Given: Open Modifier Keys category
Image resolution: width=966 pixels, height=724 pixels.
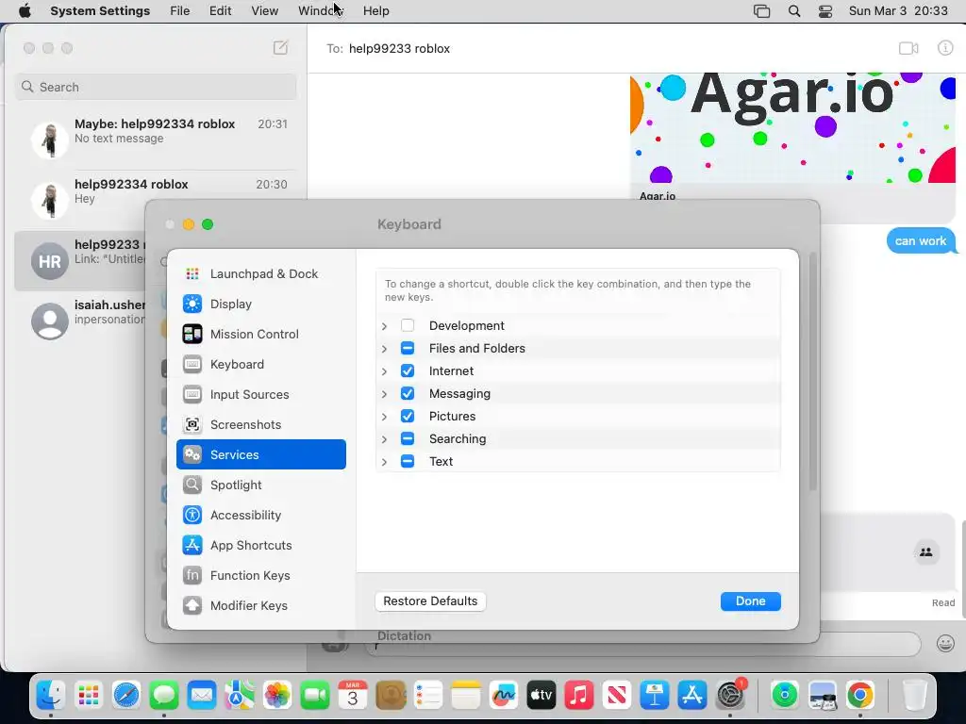Looking at the screenshot, I should tap(261, 606).
